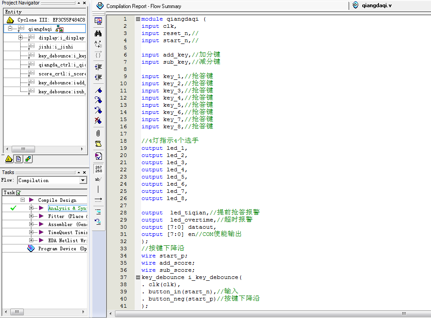This screenshot has height=318, width=431.
Task: Expand the display:i_display tree node
Action: pyautogui.click(x=20, y=38)
